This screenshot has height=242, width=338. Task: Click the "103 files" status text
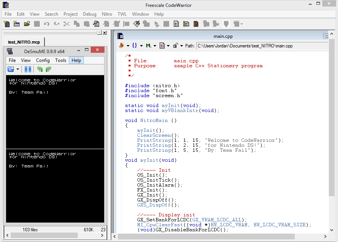click(30, 230)
